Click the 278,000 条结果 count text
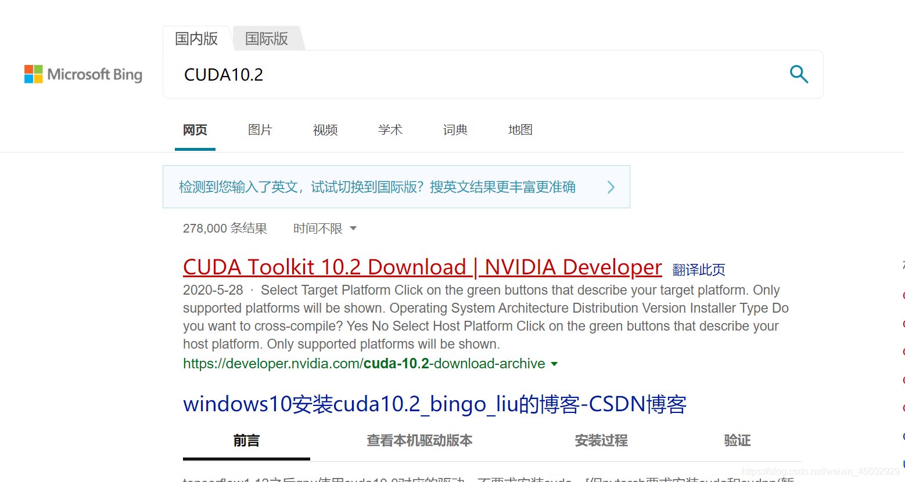 (225, 229)
